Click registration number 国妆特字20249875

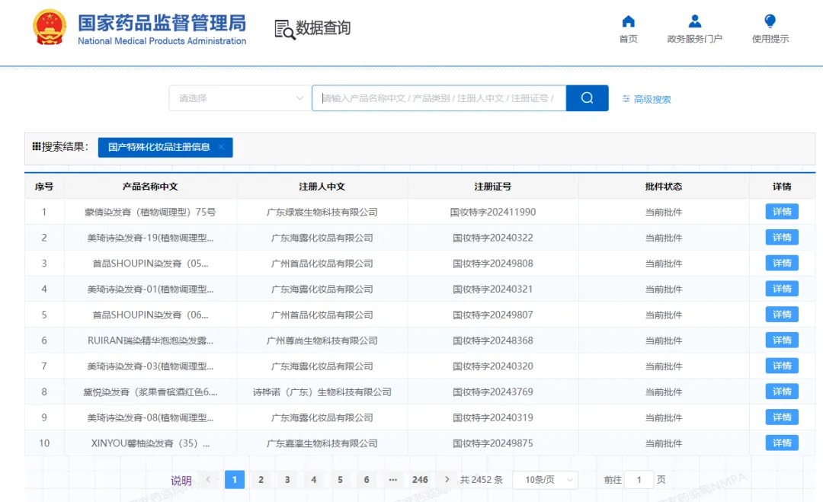pyautogui.click(x=492, y=443)
